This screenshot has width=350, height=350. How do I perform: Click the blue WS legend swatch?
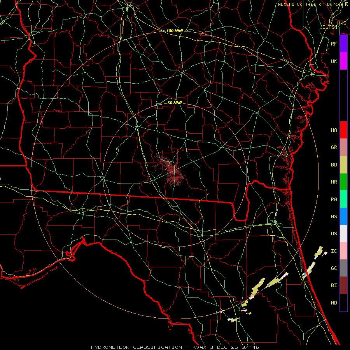[343, 216]
